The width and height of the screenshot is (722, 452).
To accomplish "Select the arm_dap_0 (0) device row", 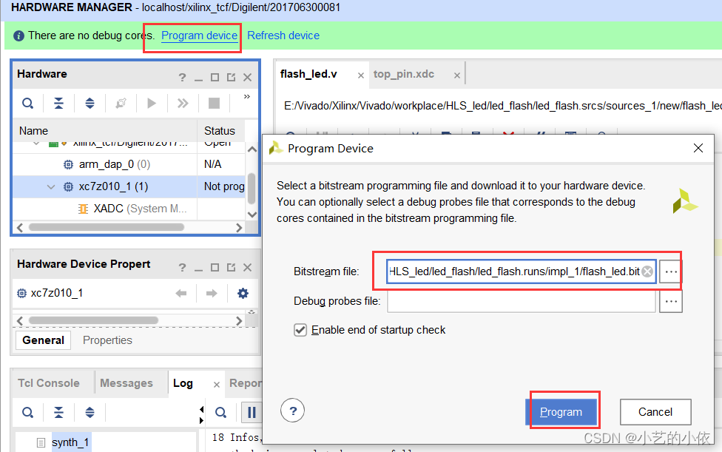I will tap(129, 164).
